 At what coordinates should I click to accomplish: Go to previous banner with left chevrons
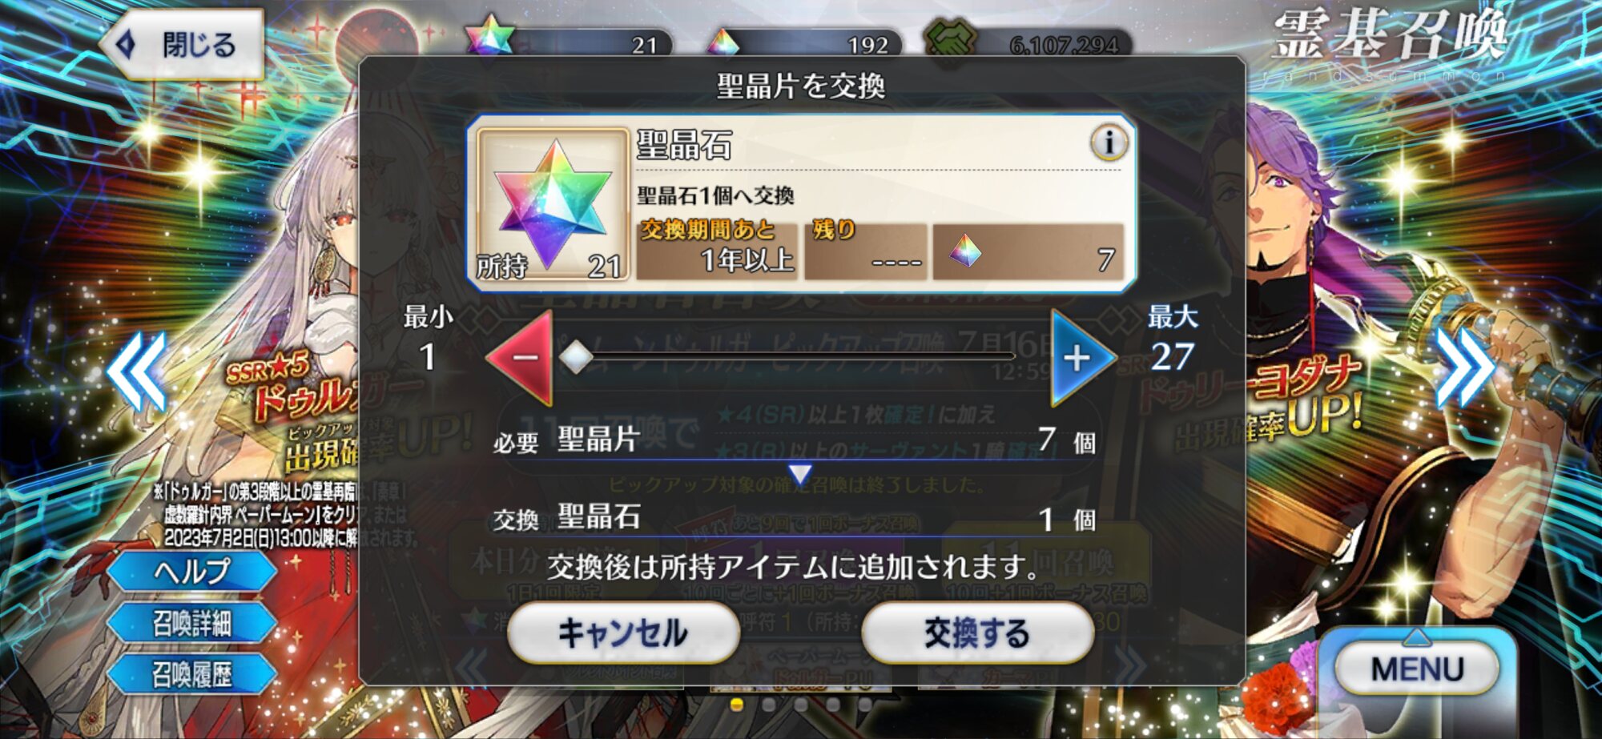coord(137,371)
